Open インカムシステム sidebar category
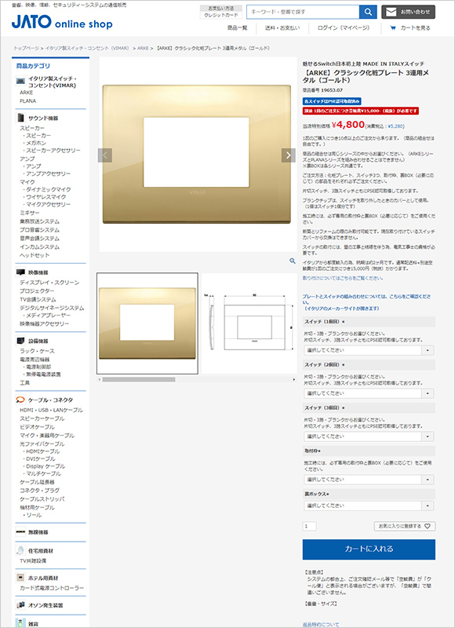 (40, 246)
